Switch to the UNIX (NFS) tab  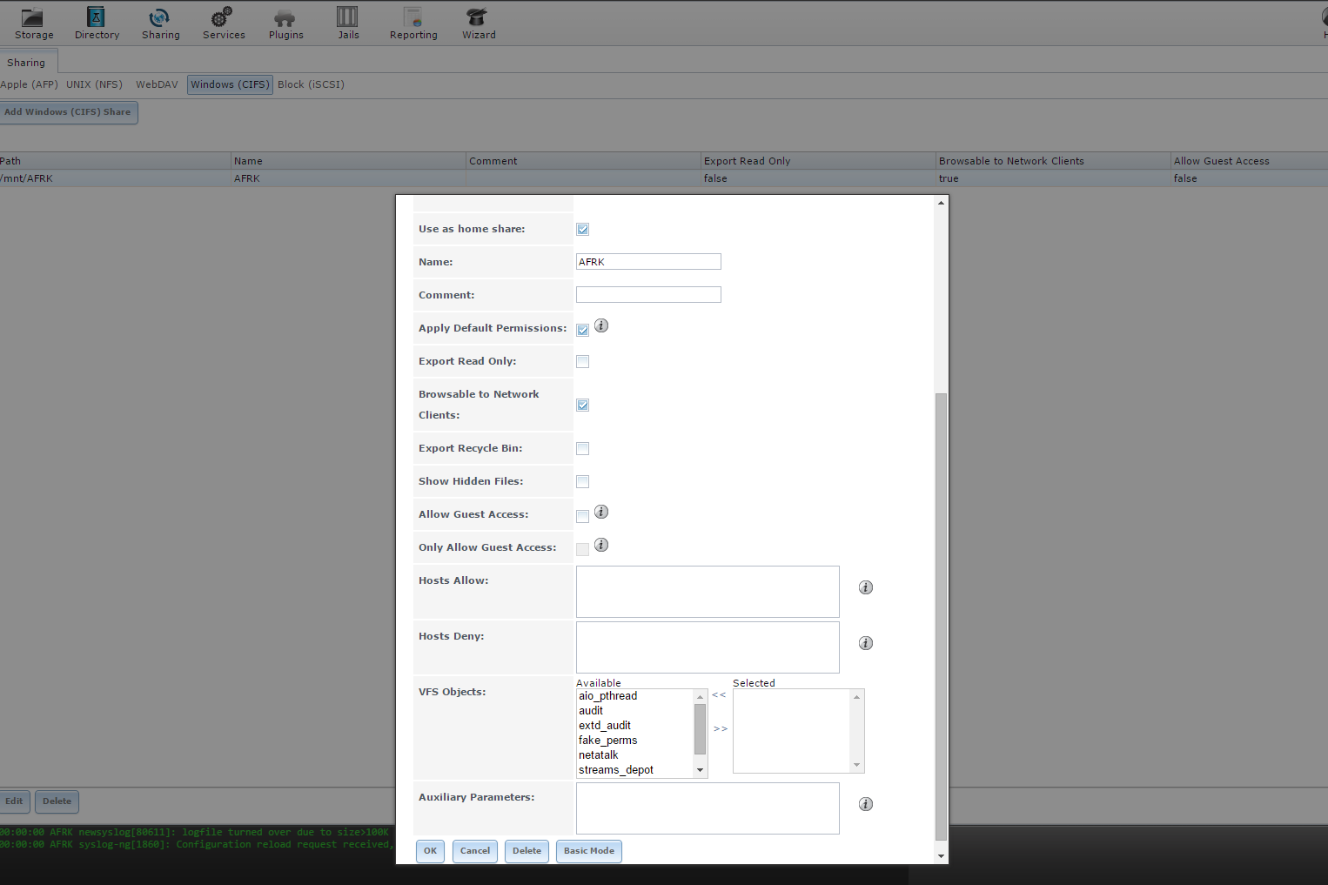point(94,84)
